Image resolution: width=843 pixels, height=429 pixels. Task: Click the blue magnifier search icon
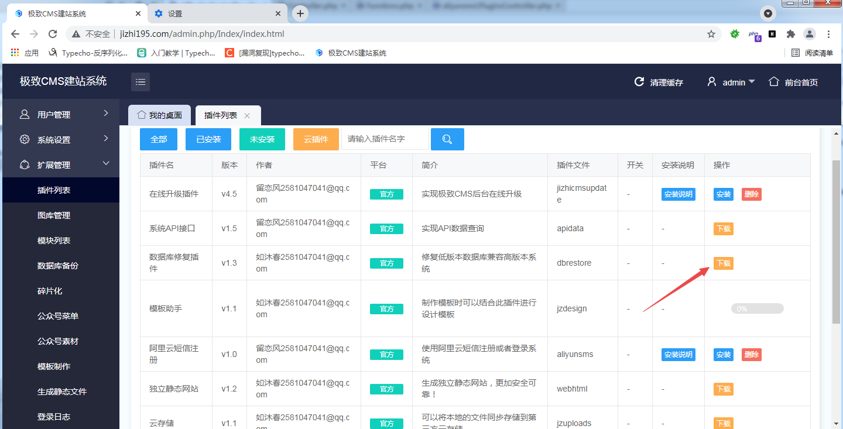tap(447, 139)
